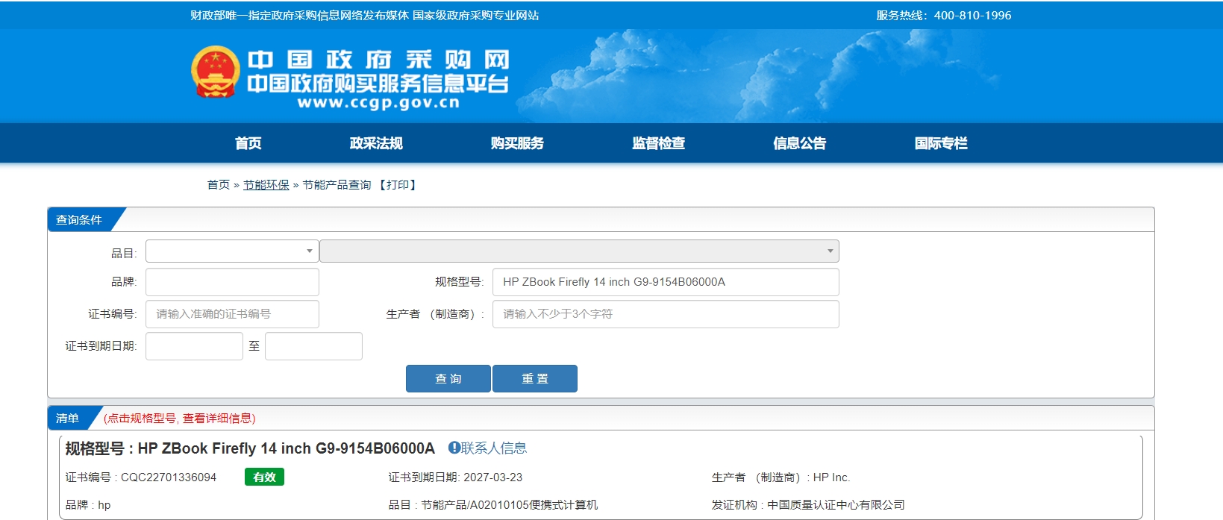Open the 首页 navigation tab
This screenshot has height=520, width=1223.
coord(248,143)
